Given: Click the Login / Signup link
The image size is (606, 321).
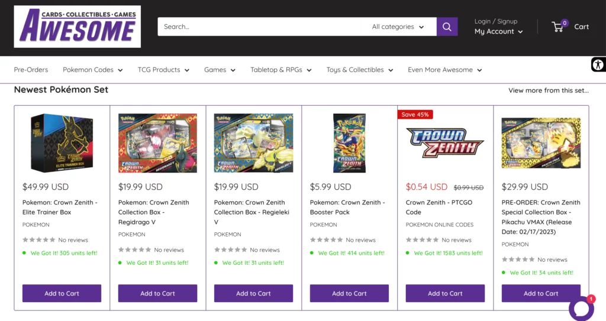Looking at the screenshot, I should click(496, 21).
